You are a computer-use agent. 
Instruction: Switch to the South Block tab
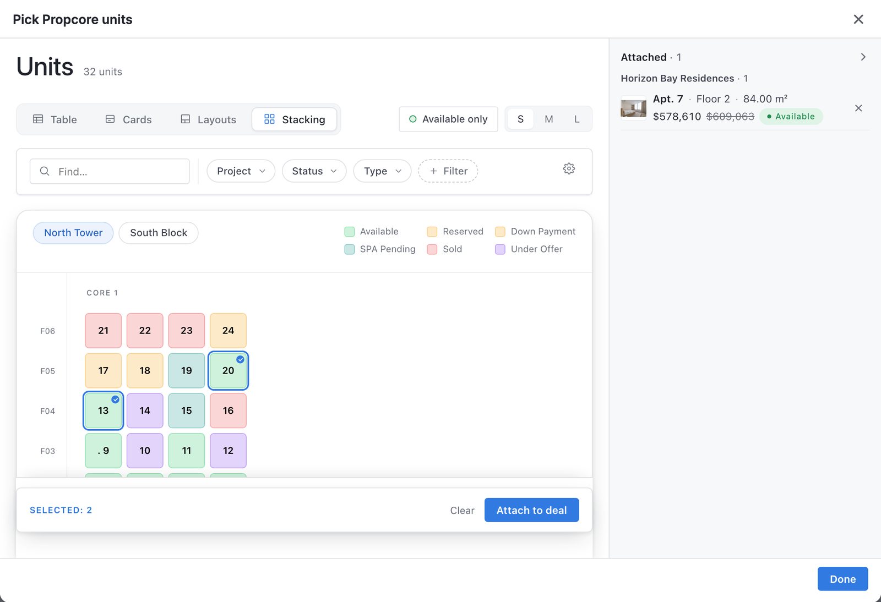[159, 233]
